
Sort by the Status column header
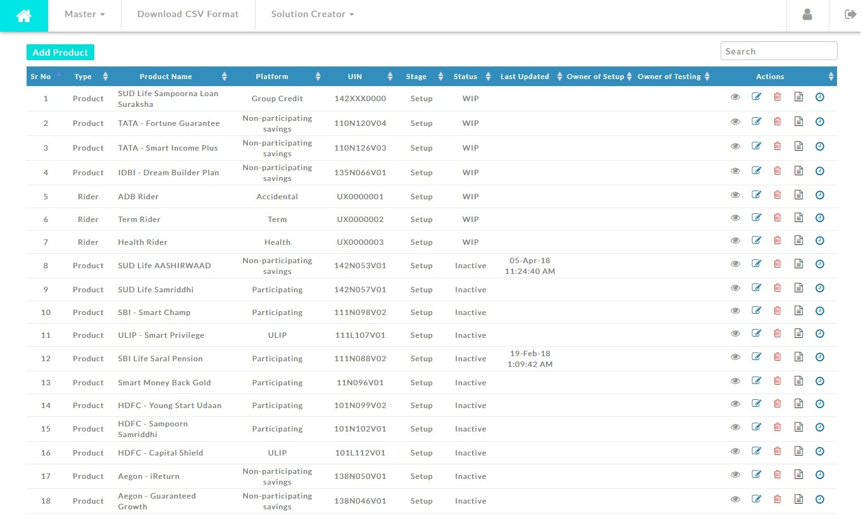click(465, 77)
